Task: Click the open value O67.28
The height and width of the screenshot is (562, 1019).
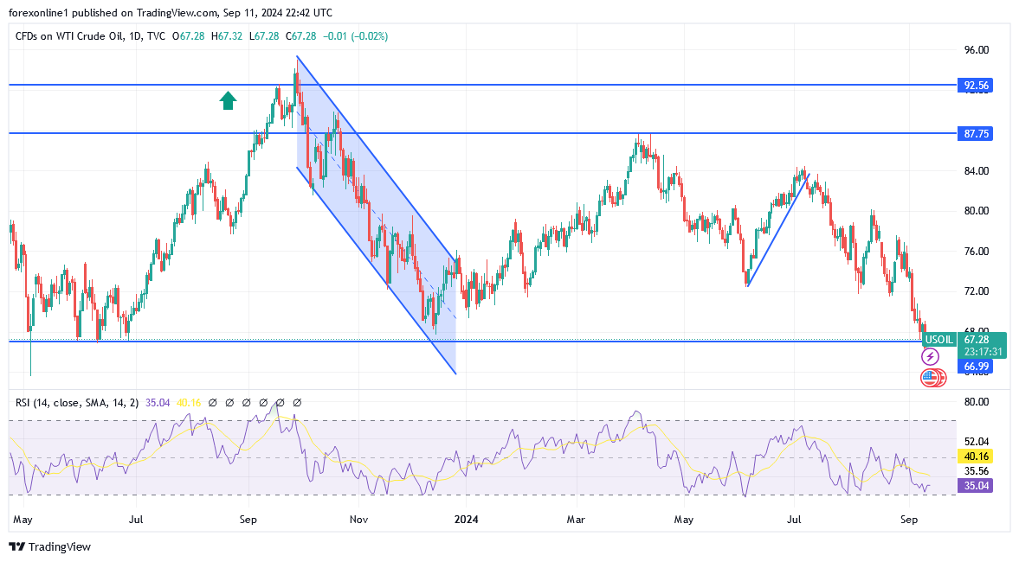Action: point(189,36)
